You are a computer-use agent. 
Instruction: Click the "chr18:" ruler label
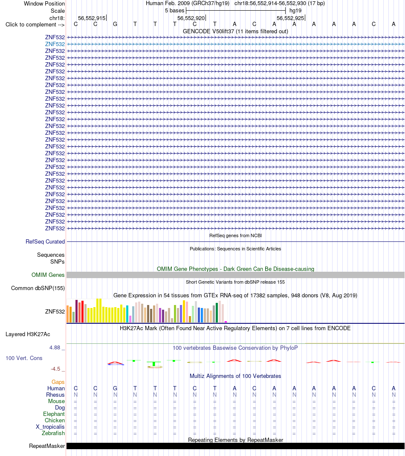point(57,18)
